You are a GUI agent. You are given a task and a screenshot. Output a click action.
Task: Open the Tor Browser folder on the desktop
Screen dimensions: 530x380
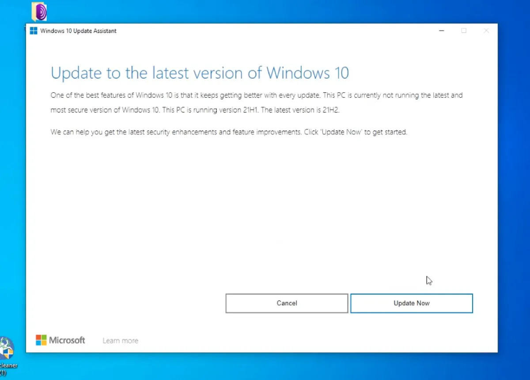pyautogui.click(x=39, y=11)
